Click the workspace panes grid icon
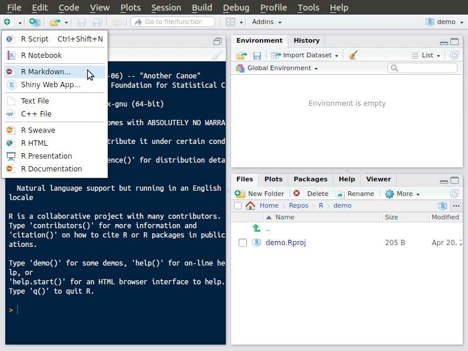Screen dimensions: 468x351 pos(230,22)
